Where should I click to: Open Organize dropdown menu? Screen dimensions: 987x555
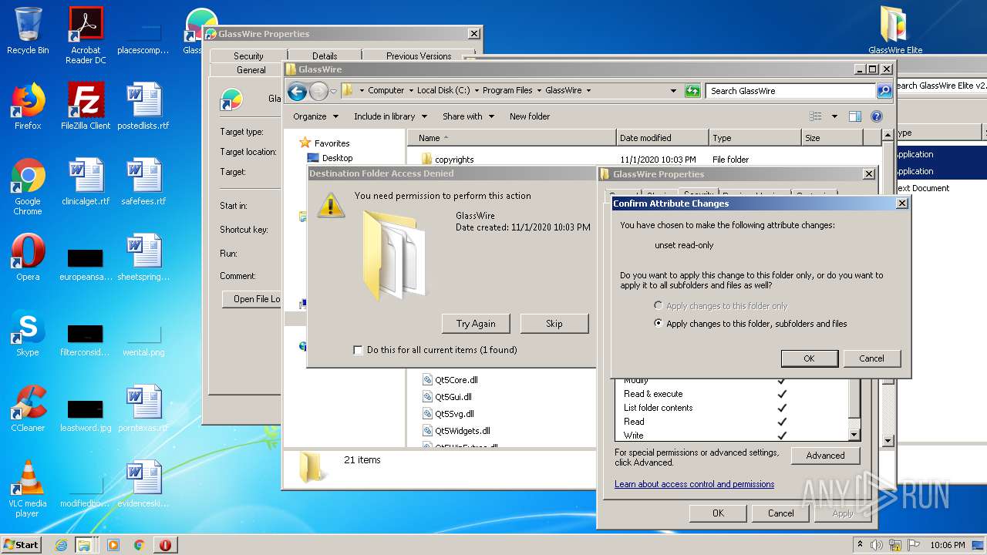315,116
